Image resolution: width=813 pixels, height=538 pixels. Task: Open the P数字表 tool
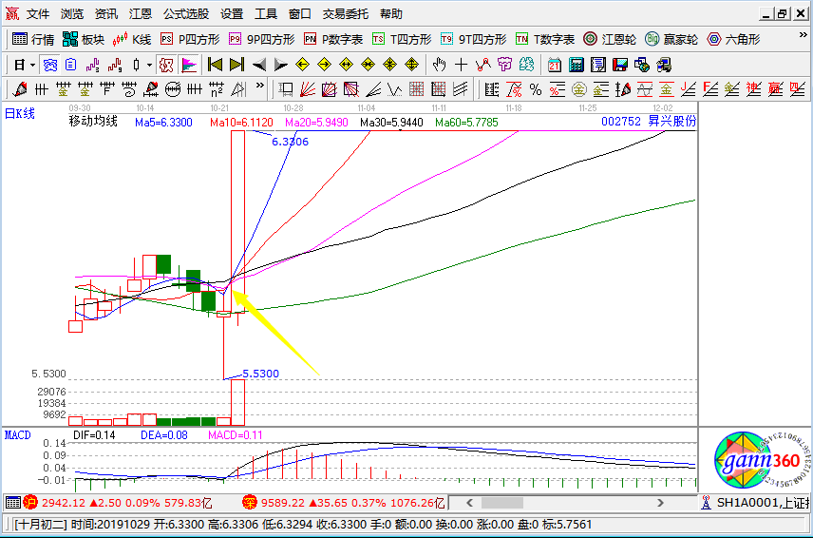click(332, 39)
